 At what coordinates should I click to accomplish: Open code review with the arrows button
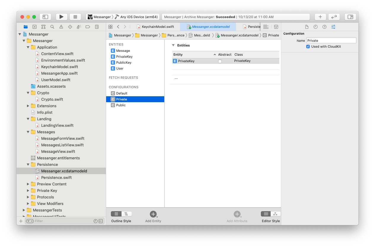click(x=334, y=17)
